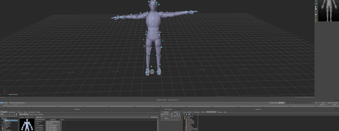Click the red record button in Transport Controls
The image size is (339, 131).
313,103
